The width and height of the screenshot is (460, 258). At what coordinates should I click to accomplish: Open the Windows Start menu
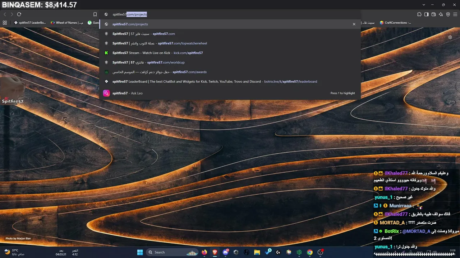[x=140, y=252]
